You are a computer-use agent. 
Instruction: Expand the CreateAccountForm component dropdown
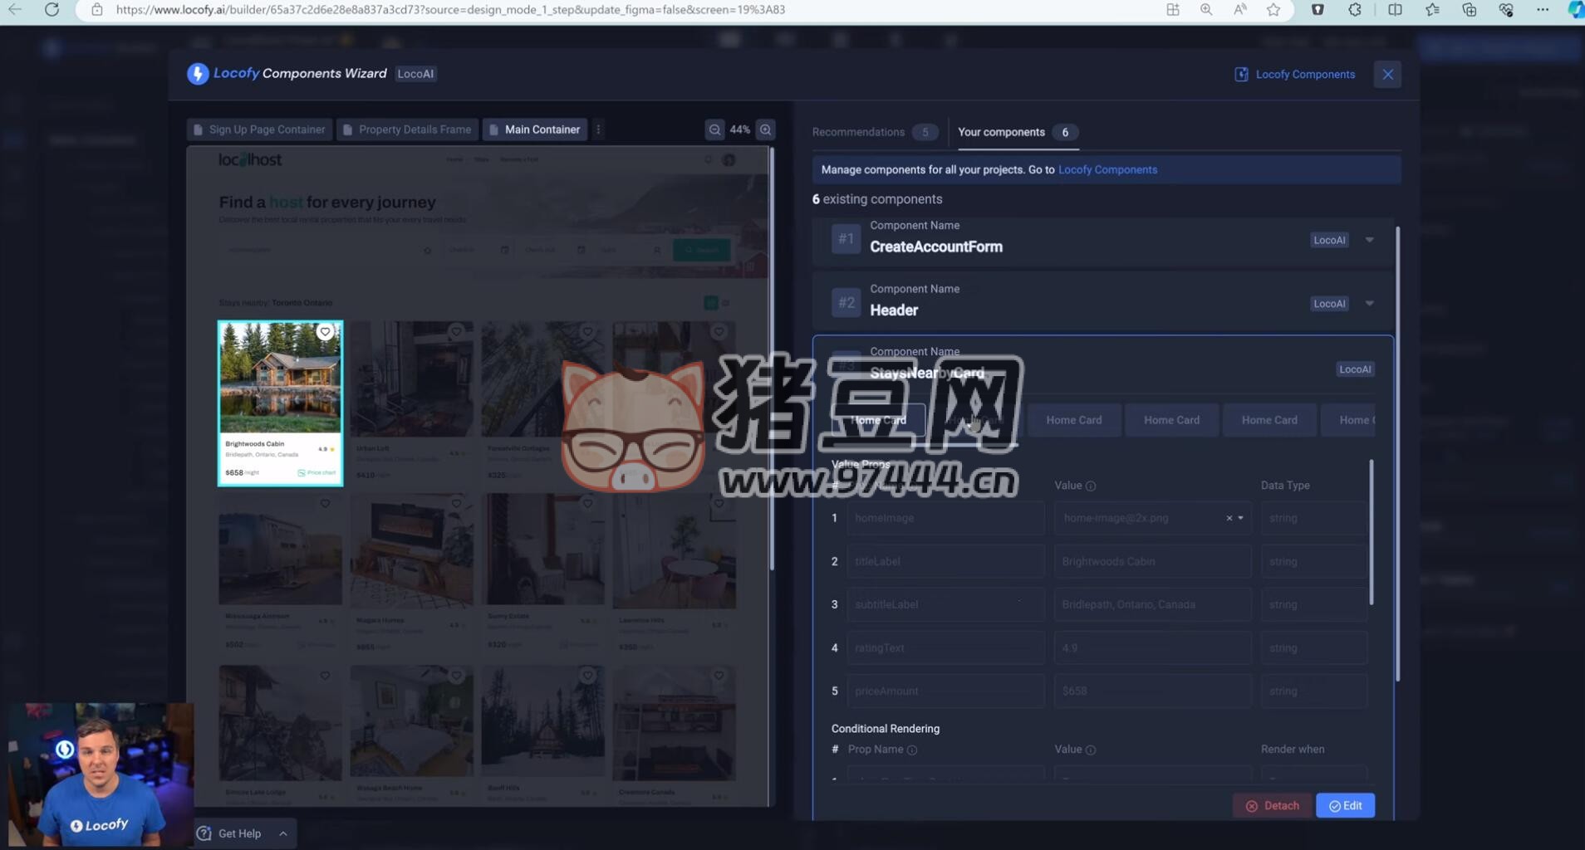coord(1368,239)
